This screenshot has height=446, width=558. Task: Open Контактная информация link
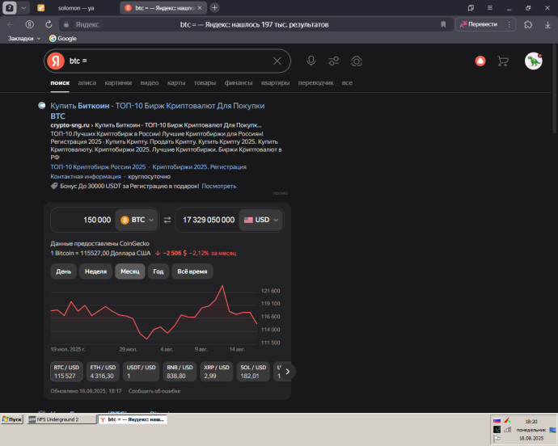[x=86, y=176]
